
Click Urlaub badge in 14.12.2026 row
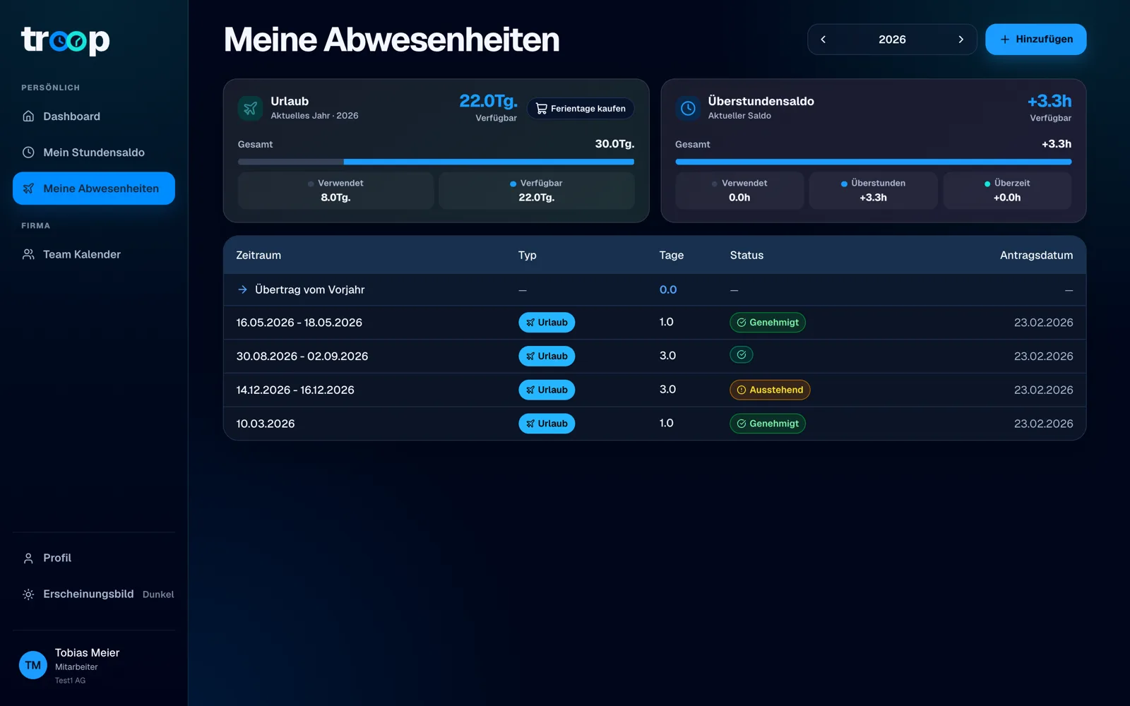(547, 390)
